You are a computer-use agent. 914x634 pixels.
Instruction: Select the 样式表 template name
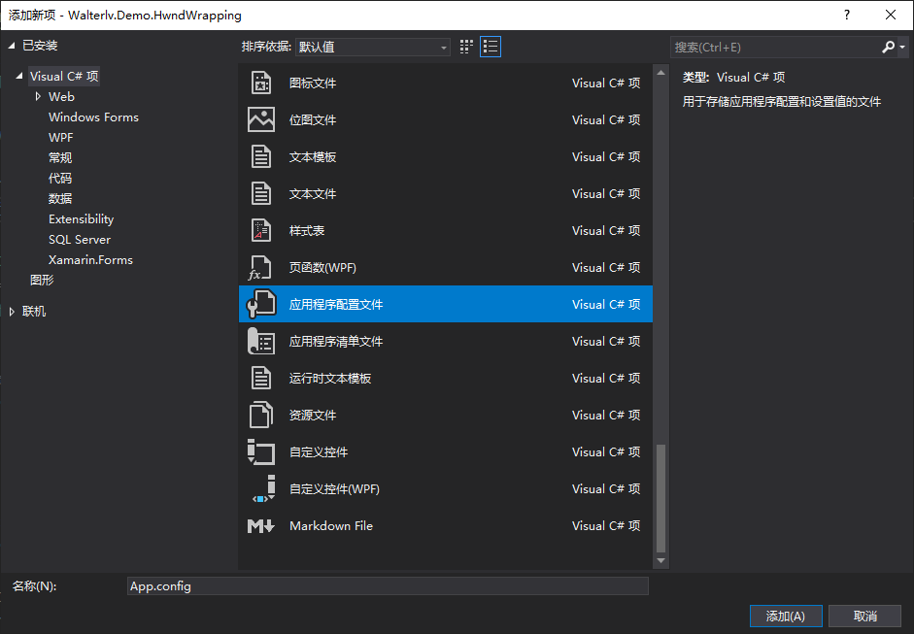[x=307, y=230]
